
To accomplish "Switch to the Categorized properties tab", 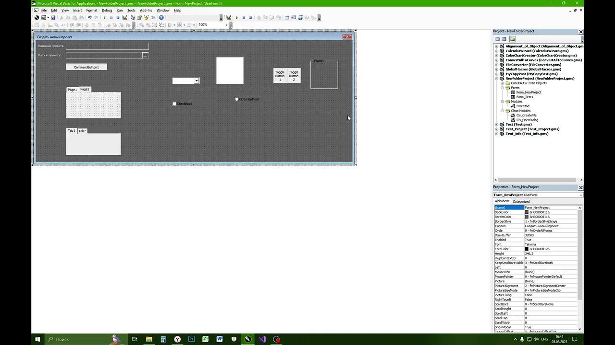I will (521, 201).
